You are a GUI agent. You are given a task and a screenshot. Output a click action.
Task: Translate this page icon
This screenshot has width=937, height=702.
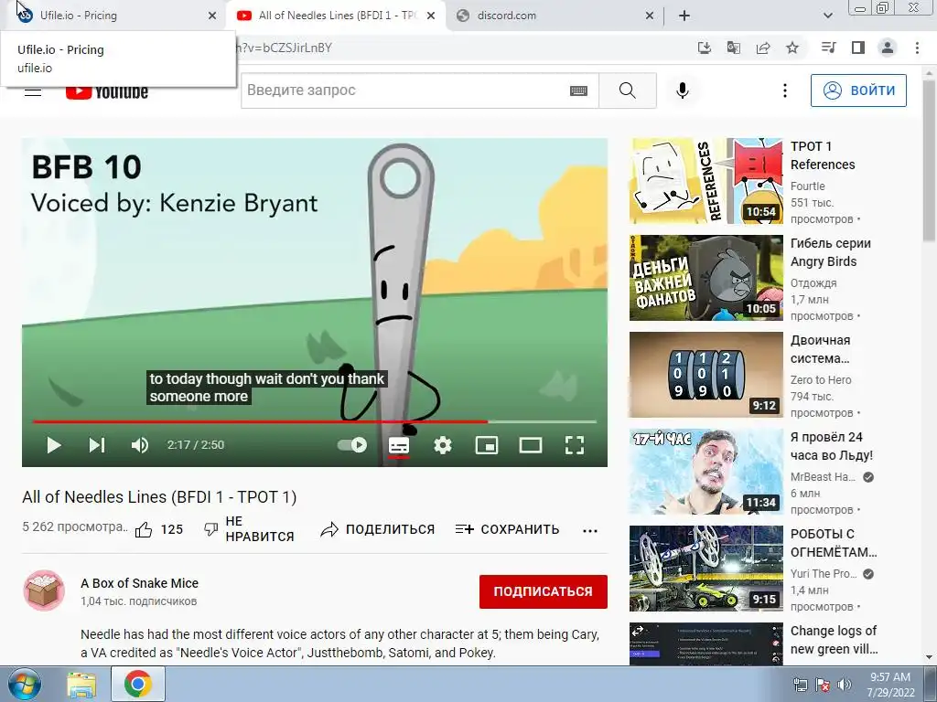click(x=734, y=48)
